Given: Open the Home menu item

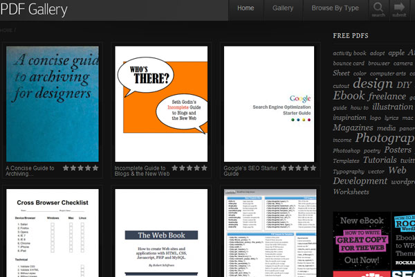Looking at the screenshot, I should (x=246, y=8).
